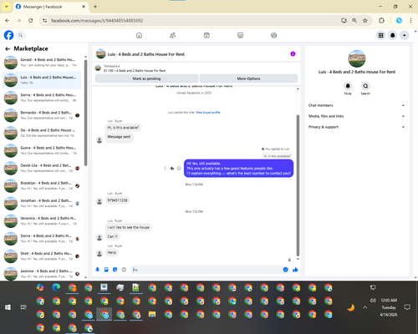The image size is (418, 334).
Task: Open the tab search dropdown in Chrome
Action: click(7, 7)
